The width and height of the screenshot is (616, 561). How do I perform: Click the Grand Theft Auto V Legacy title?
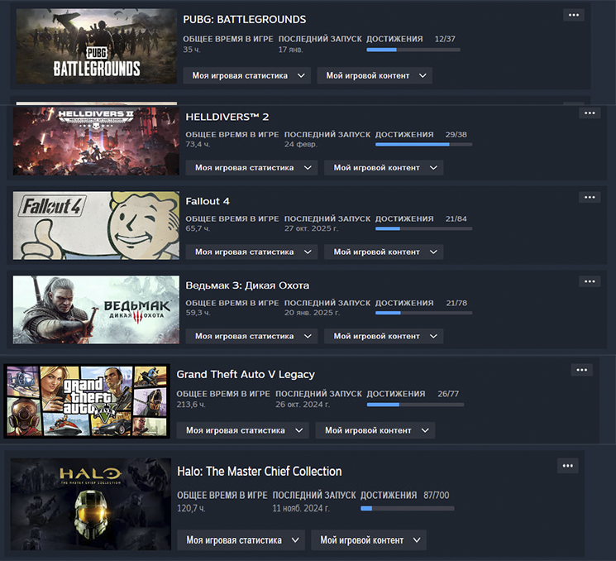point(246,375)
